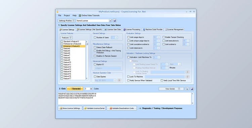Enable Anti-Debug + Anti-Tracing Protection
The height and width of the screenshot is (128, 252).
95,51
